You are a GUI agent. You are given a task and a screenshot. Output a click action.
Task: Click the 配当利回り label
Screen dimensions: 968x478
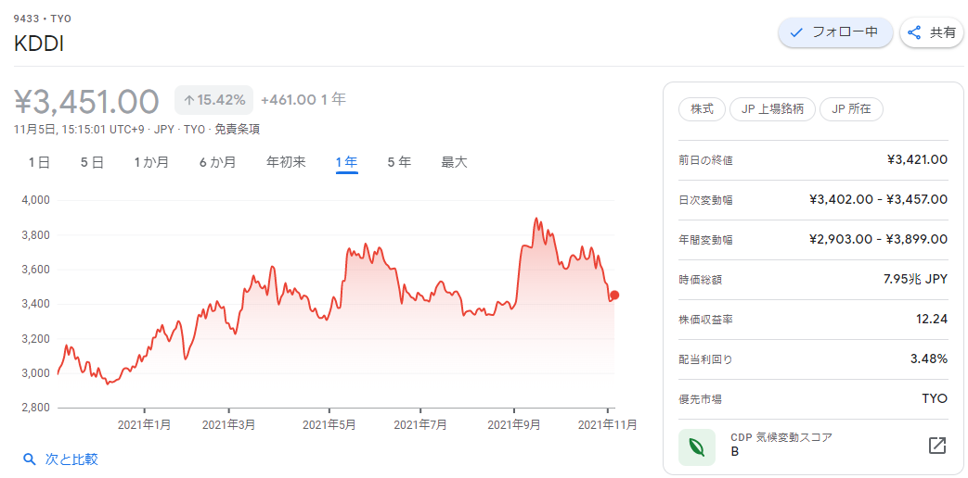[705, 359]
